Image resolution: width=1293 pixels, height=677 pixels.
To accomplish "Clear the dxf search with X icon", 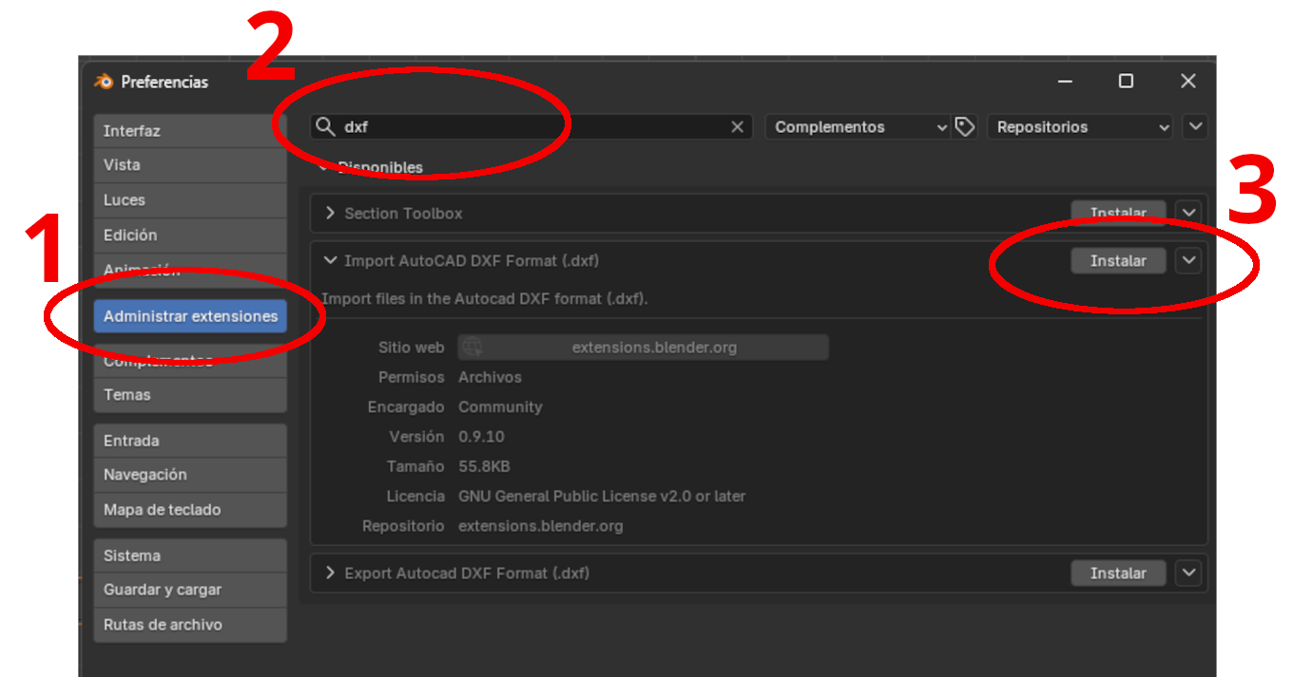I will (737, 127).
